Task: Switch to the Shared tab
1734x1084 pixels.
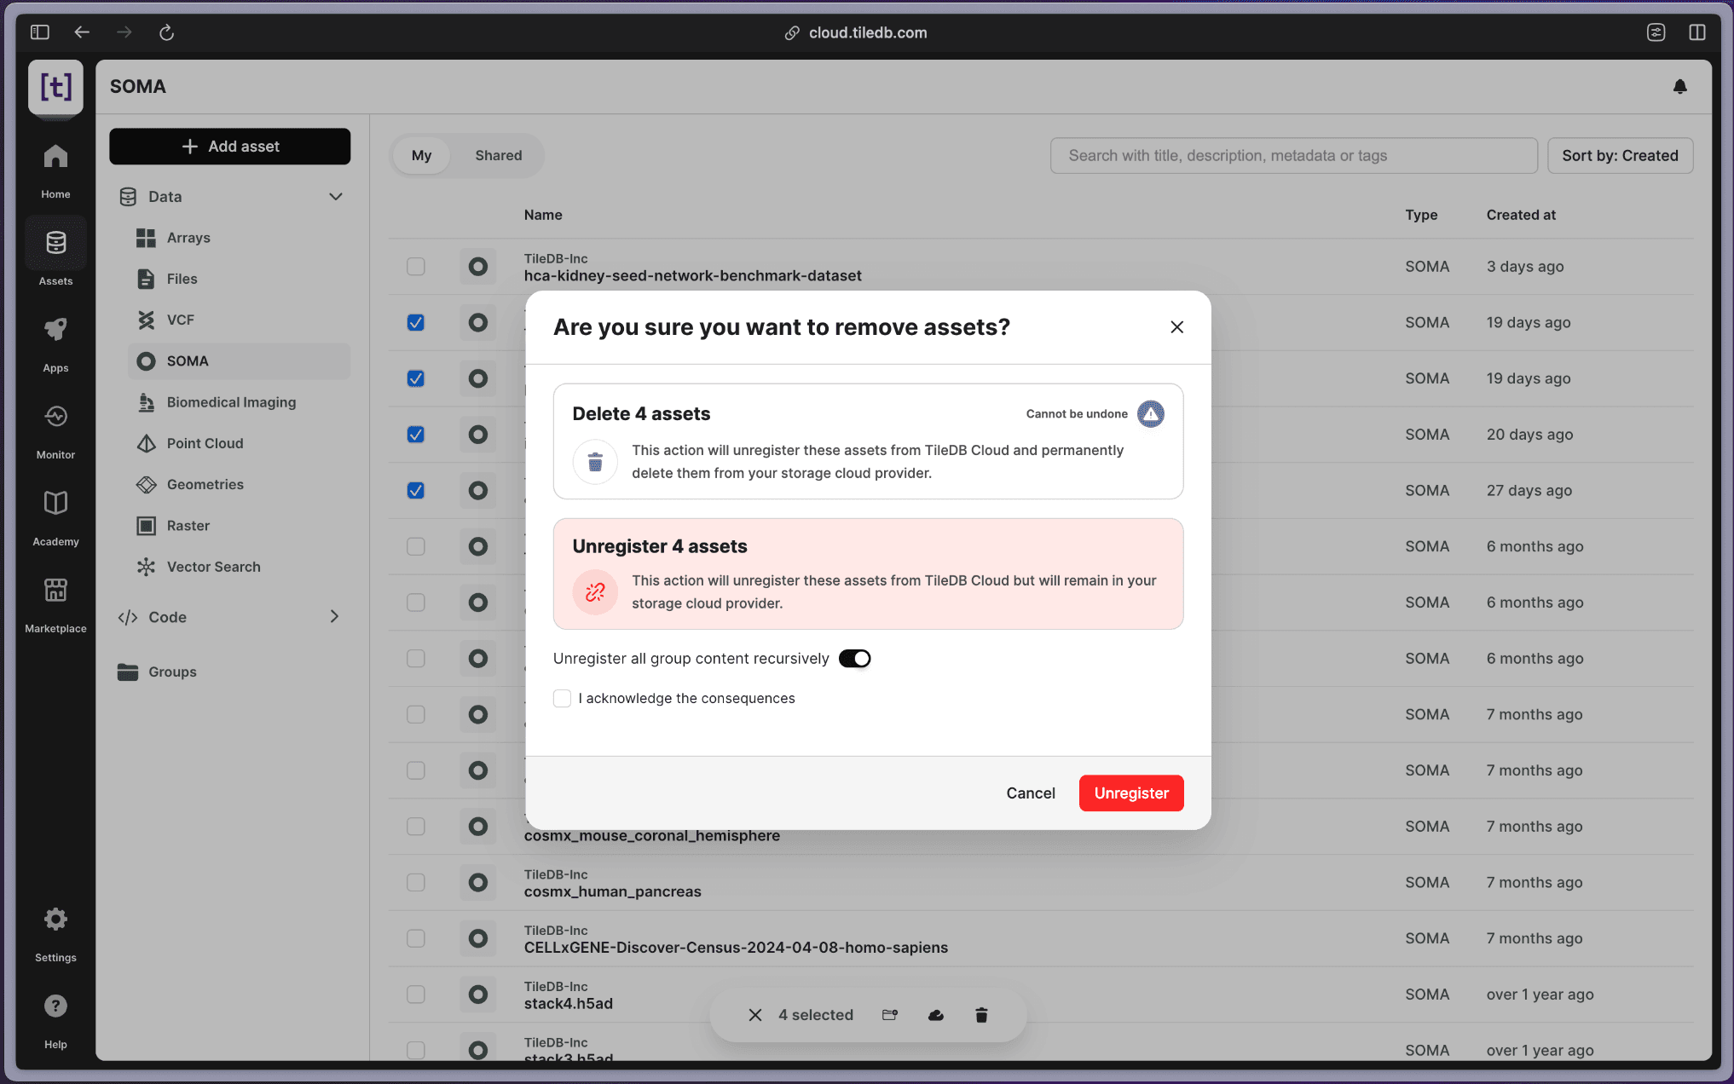Action: click(498, 156)
